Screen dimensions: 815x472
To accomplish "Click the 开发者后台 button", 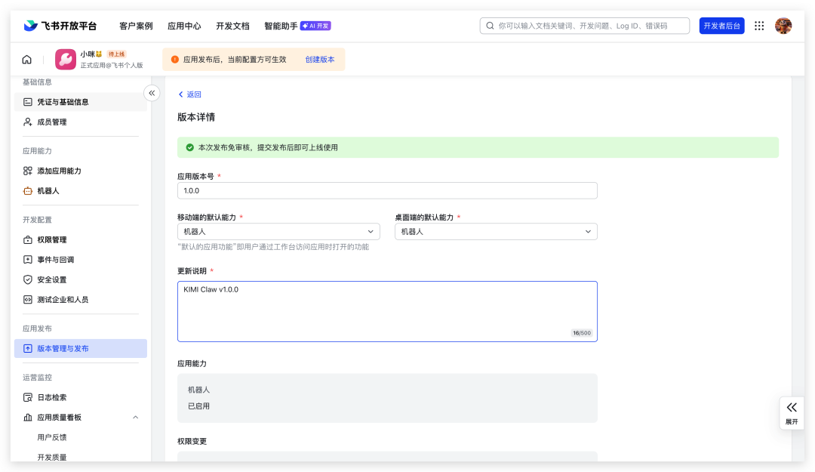I will (x=721, y=26).
